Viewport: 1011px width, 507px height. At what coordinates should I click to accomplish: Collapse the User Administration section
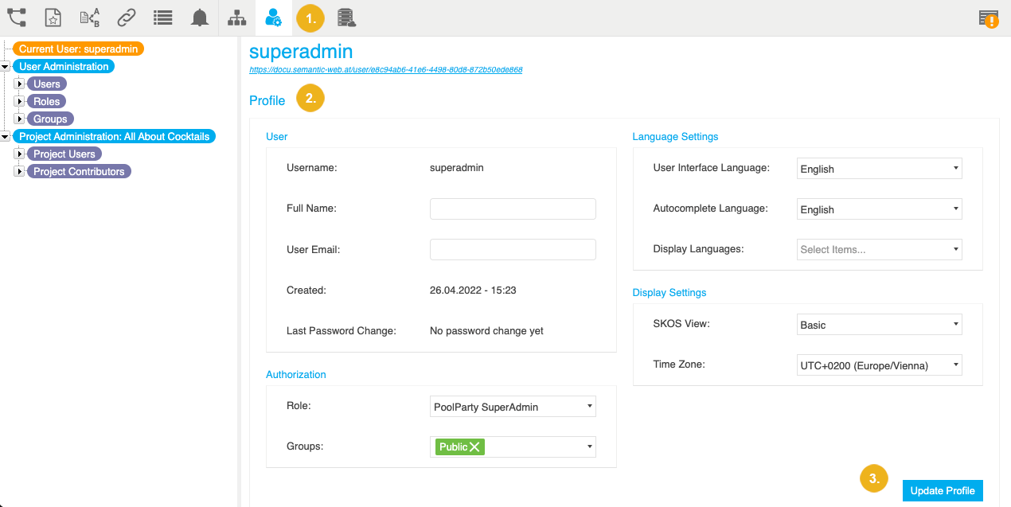coord(6,66)
